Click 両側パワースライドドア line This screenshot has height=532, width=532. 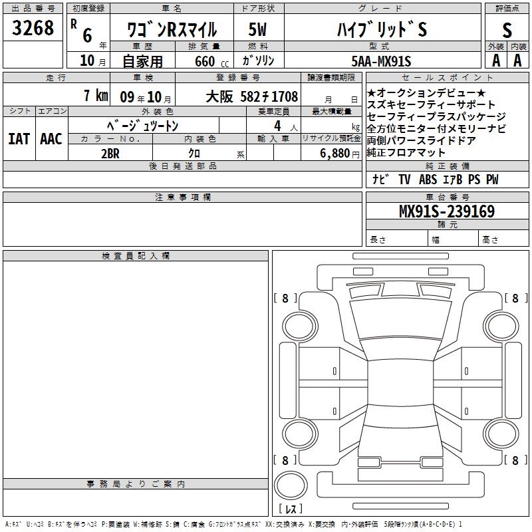tap(421, 140)
